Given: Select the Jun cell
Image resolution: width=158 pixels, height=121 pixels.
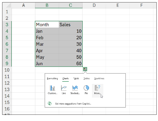Looking at the screenshot, I should point(47,63).
